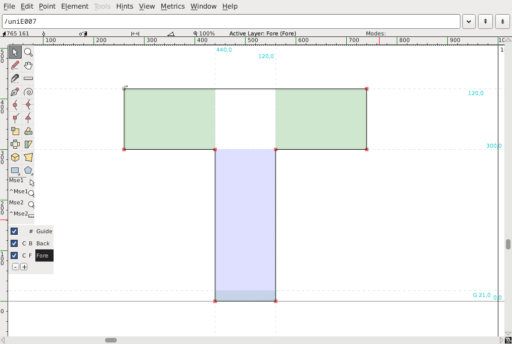The height and width of the screenshot is (344, 512).
Task: Toggle Back layer visibility checkbox
Action: [14, 243]
